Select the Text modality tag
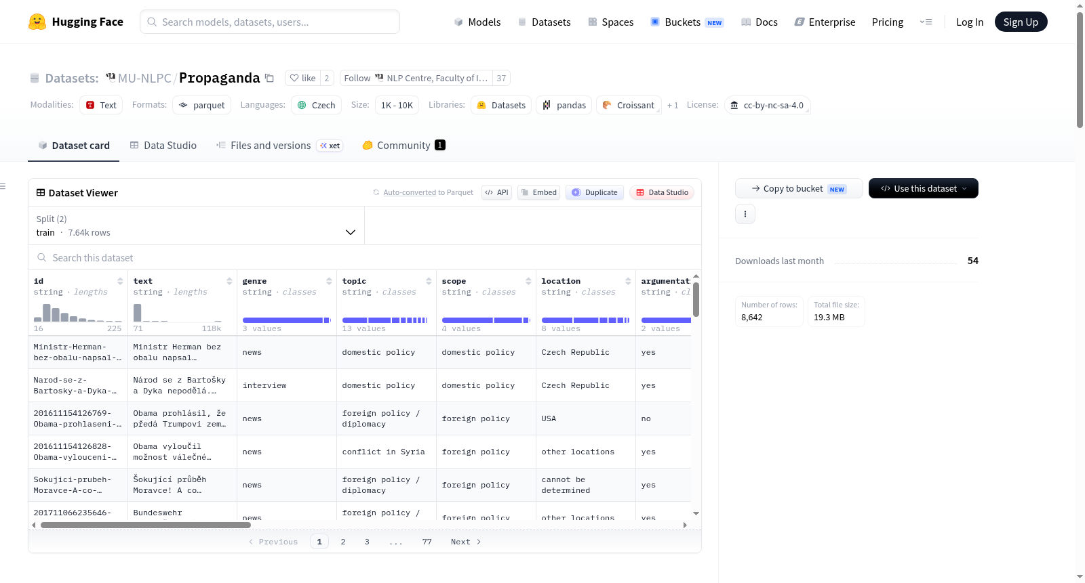The image size is (1085, 583). click(x=101, y=105)
